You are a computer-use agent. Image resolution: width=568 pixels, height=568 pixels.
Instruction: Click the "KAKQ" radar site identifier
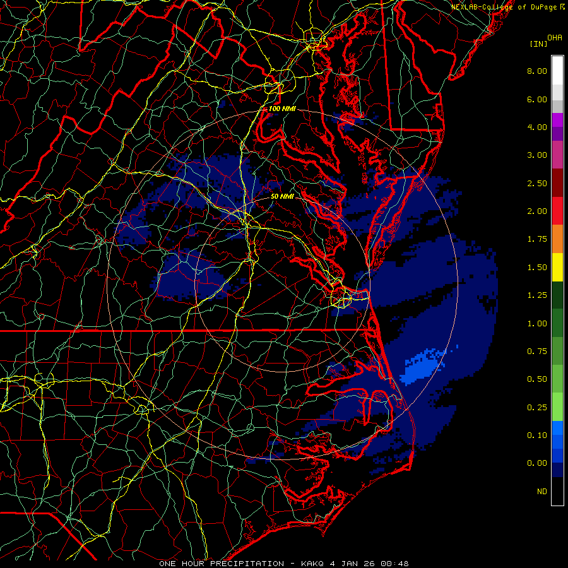(312, 564)
